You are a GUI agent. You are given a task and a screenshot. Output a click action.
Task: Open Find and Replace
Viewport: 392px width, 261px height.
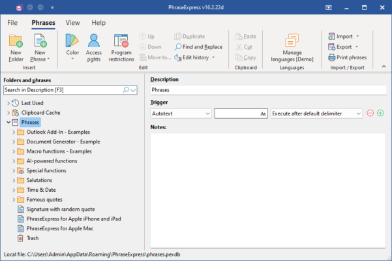pos(198,47)
